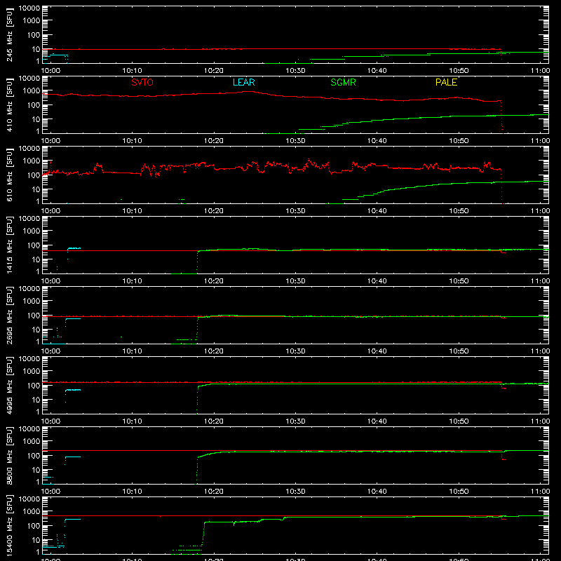This screenshot has width=561, height=561.
Task: Click the 10:30 time label below 245 MHz plot
Action: click(x=295, y=71)
